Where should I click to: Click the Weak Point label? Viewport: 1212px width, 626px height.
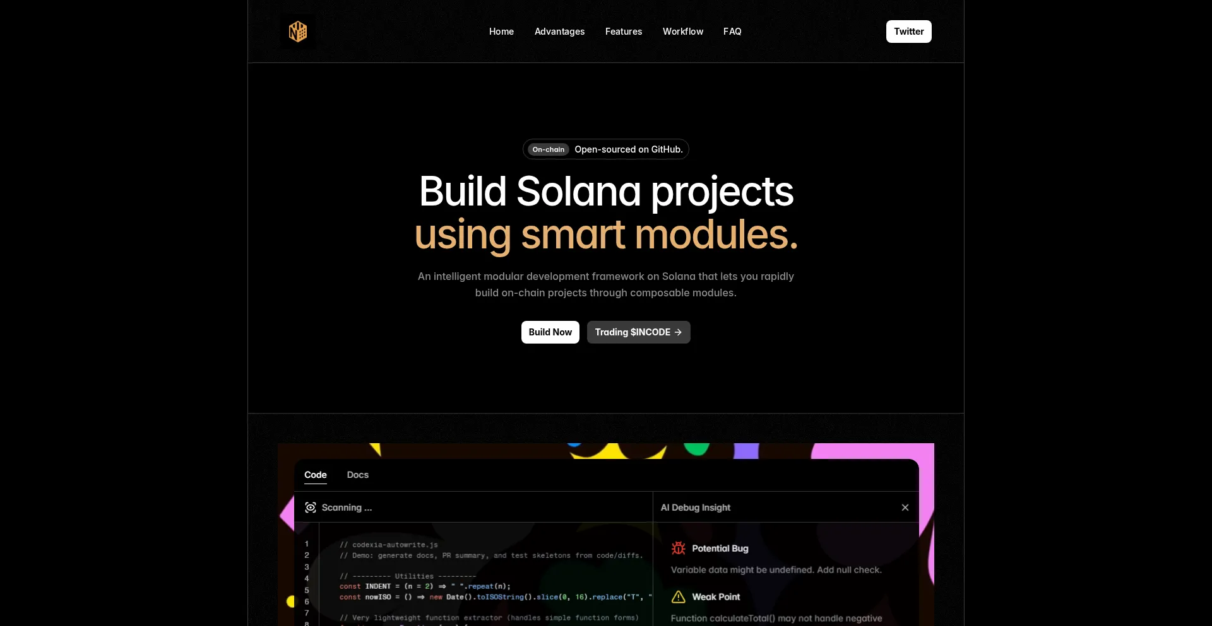click(x=716, y=597)
